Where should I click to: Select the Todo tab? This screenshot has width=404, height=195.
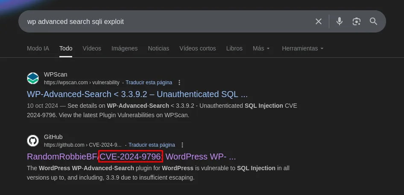66,48
